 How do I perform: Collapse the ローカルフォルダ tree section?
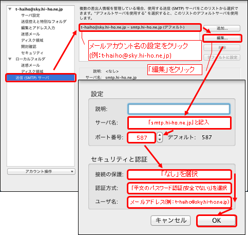pyautogui.click(x=10, y=59)
